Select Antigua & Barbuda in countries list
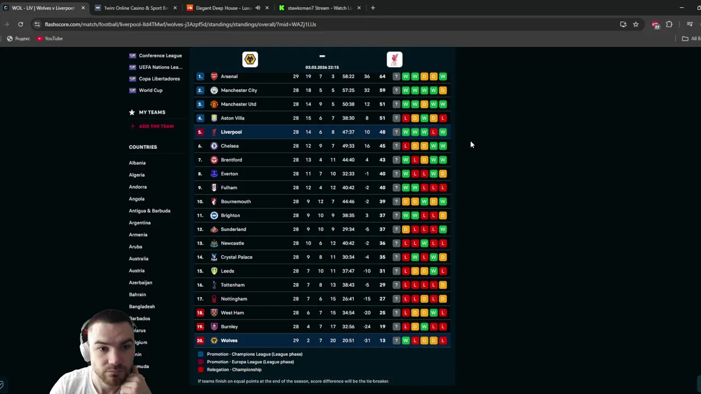Screen dimensions: 701x394 click(150, 211)
